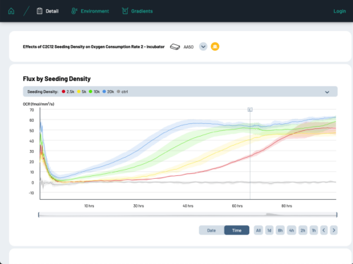Click the Gradients beaker icon
This screenshot has height=264, width=353.
(x=125, y=11)
